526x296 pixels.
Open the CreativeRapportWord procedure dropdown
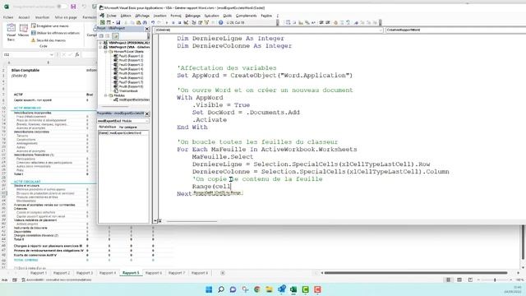[455, 30]
